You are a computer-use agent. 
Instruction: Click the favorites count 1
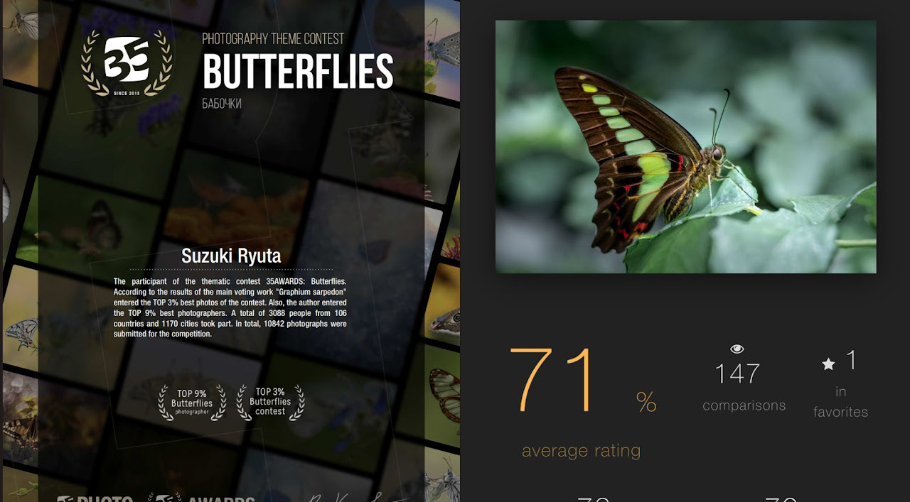click(851, 360)
